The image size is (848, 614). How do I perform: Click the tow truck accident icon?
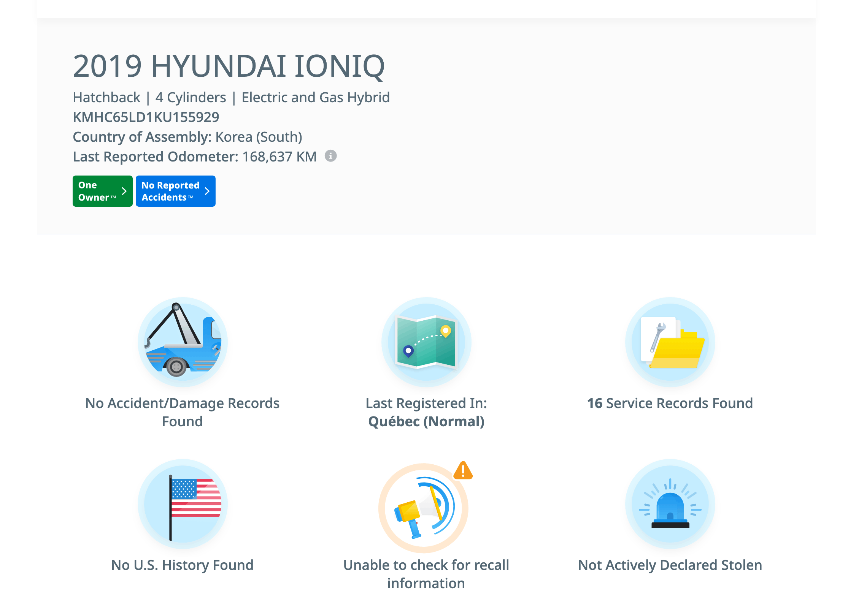pos(183,342)
